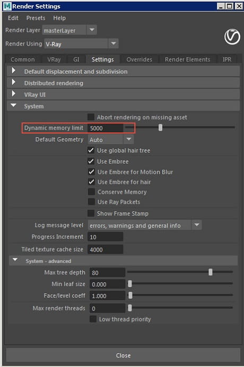
Task: Switch to the VRay tab
Action: (x=54, y=59)
